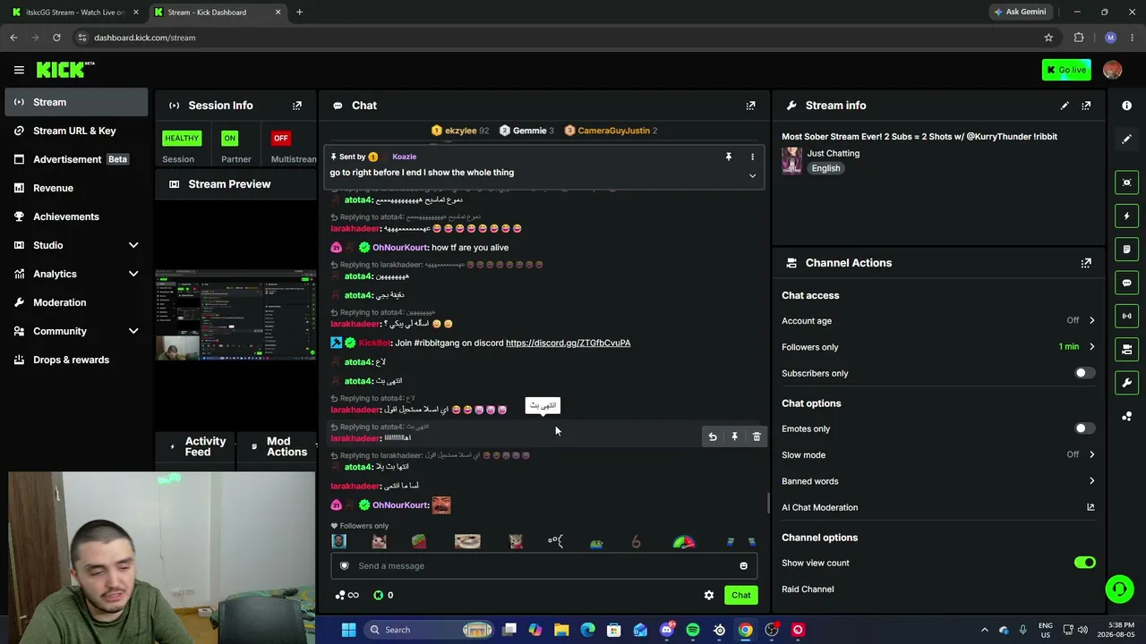
Task: Toggle the Emotes only switch
Action: click(1084, 428)
